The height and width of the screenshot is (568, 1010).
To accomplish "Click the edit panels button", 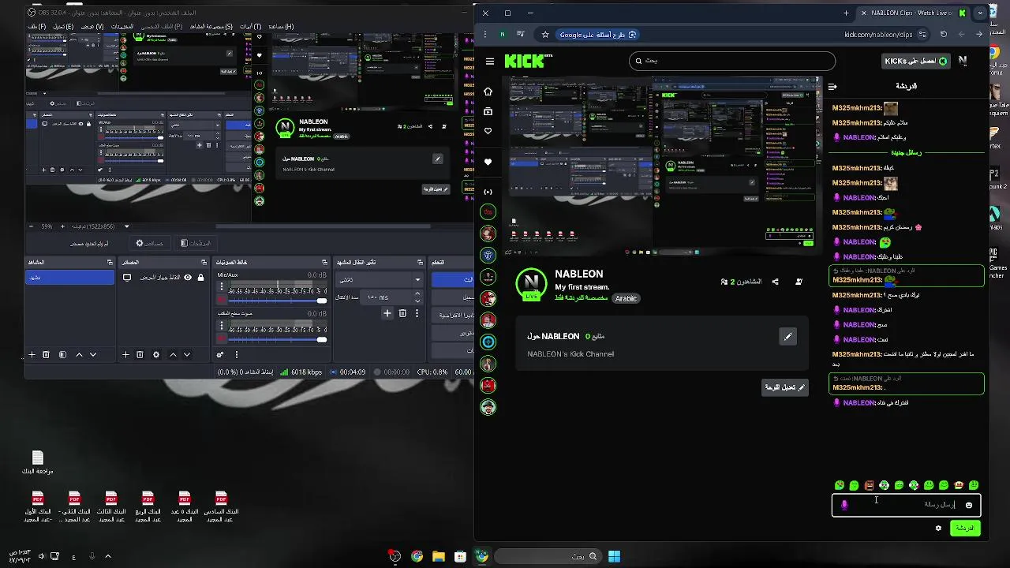I will [785, 387].
